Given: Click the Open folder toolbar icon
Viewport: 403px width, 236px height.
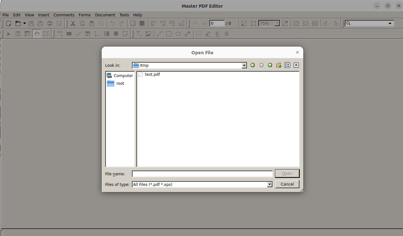Looking at the screenshot, I should click(18, 23).
